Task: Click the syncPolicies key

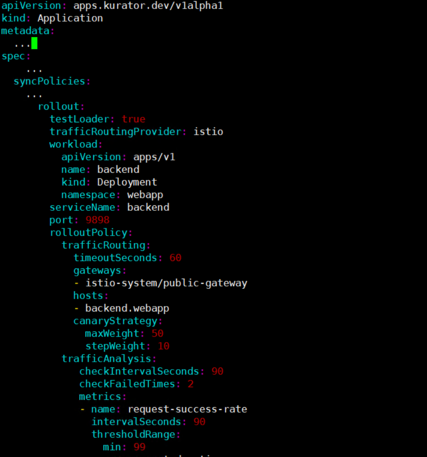Action: point(49,81)
